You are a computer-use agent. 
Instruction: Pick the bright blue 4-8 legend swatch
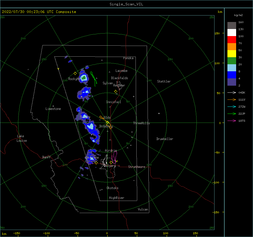232,75
